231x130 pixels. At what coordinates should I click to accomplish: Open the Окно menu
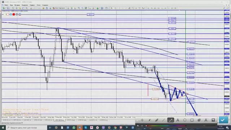tap(39, 5)
